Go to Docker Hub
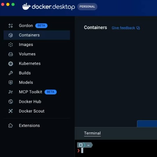The height and width of the screenshot is (157, 157). tap(37, 101)
